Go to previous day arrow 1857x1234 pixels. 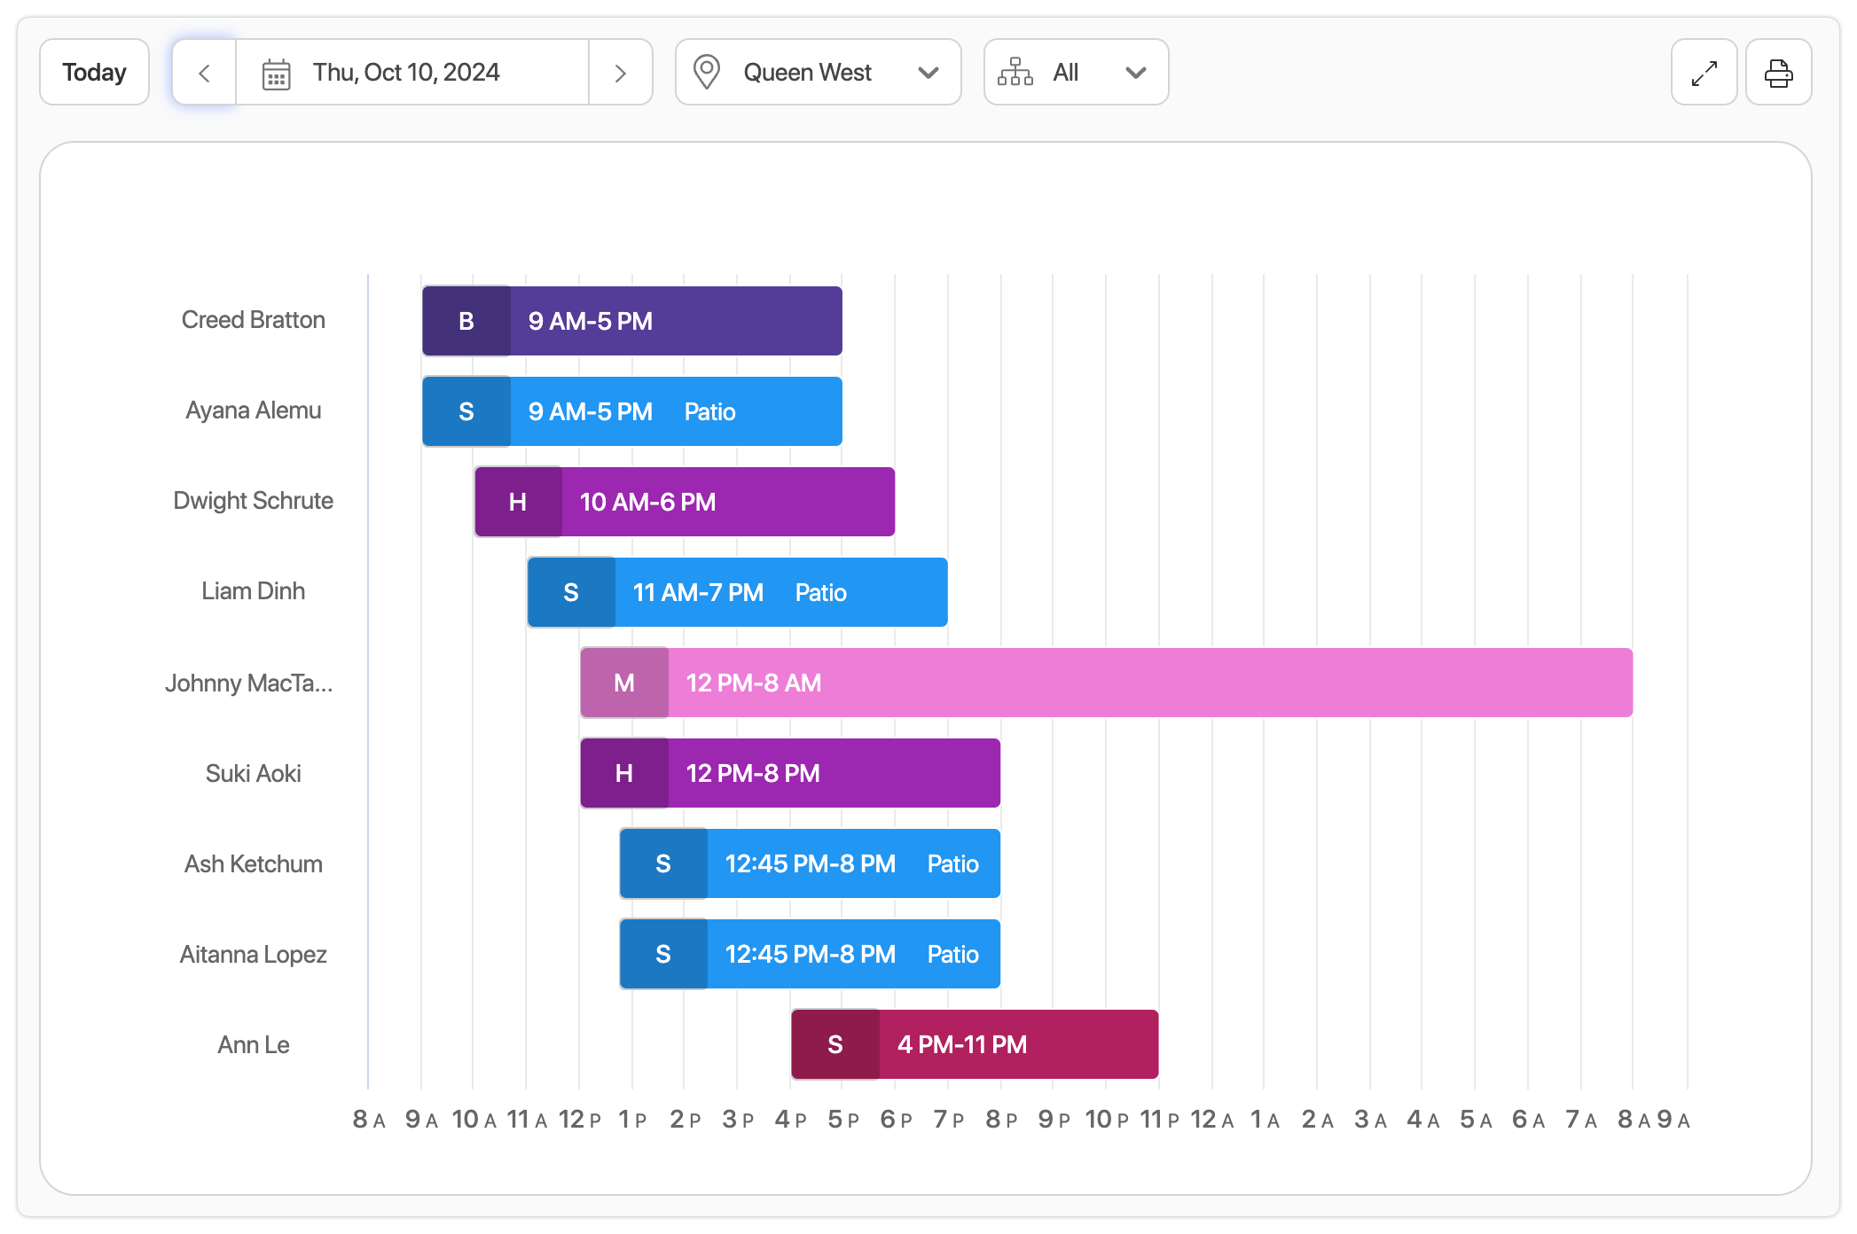coord(204,73)
